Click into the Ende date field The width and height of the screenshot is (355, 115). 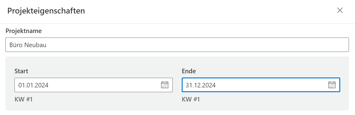(261, 85)
